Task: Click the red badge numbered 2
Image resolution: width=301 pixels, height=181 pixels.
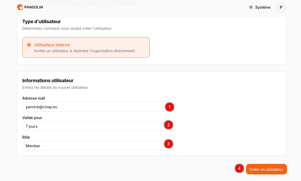Action: [x=169, y=125]
